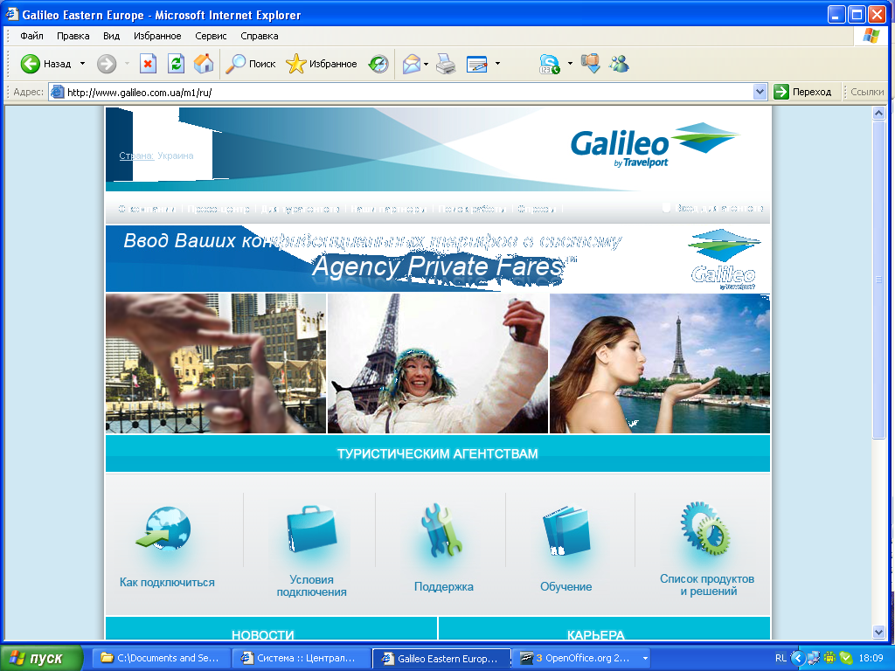Click the yellow castle tray icon
The width and height of the screenshot is (895, 671).
coord(829,658)
